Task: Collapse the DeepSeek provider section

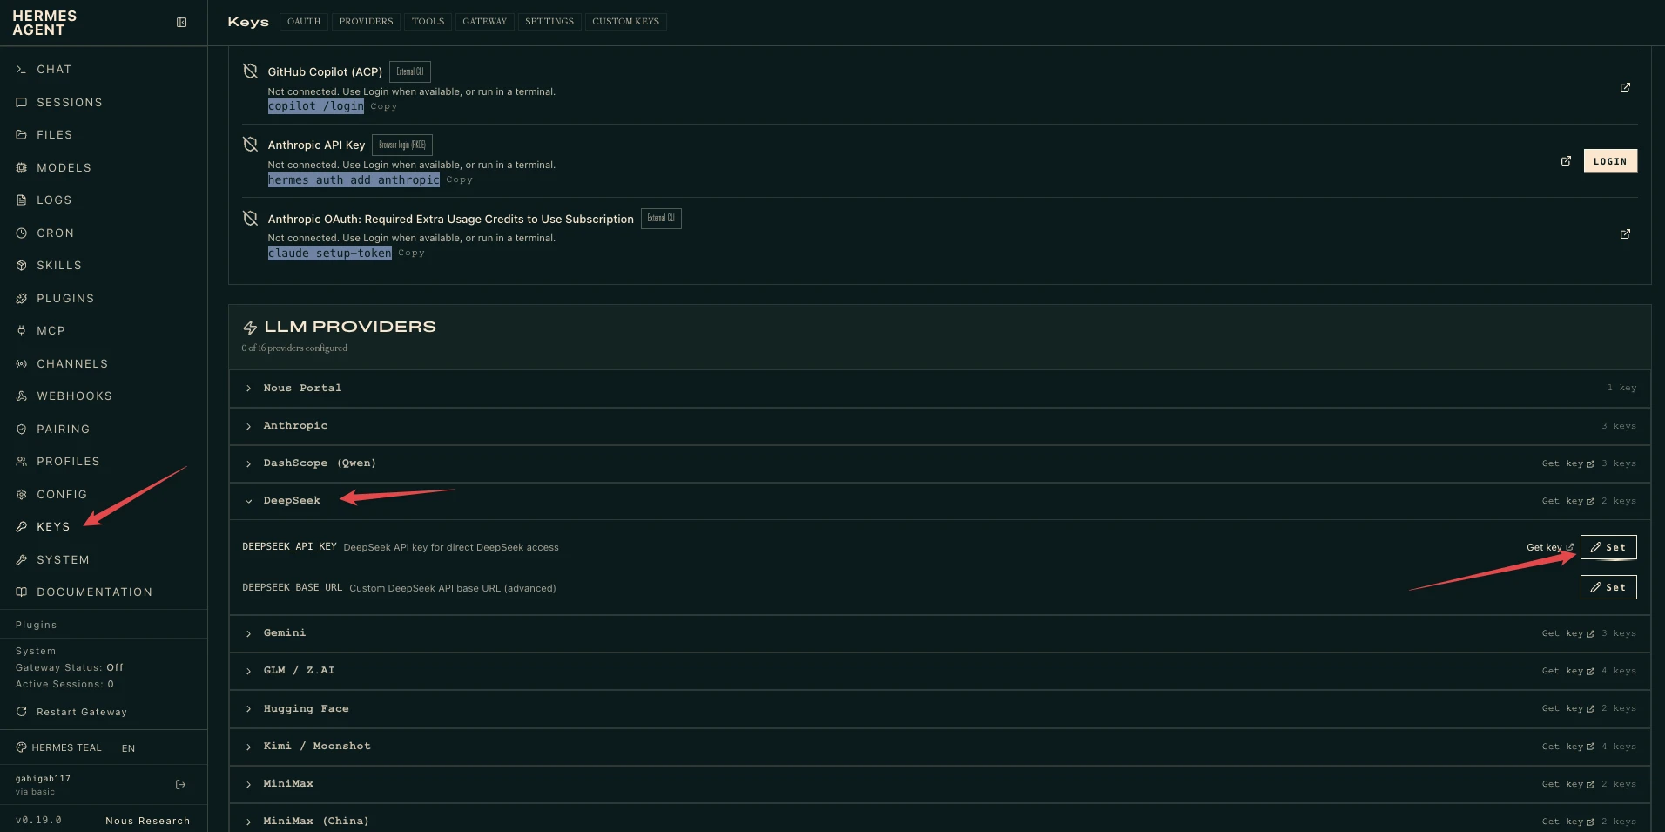Action: [940, 501]
